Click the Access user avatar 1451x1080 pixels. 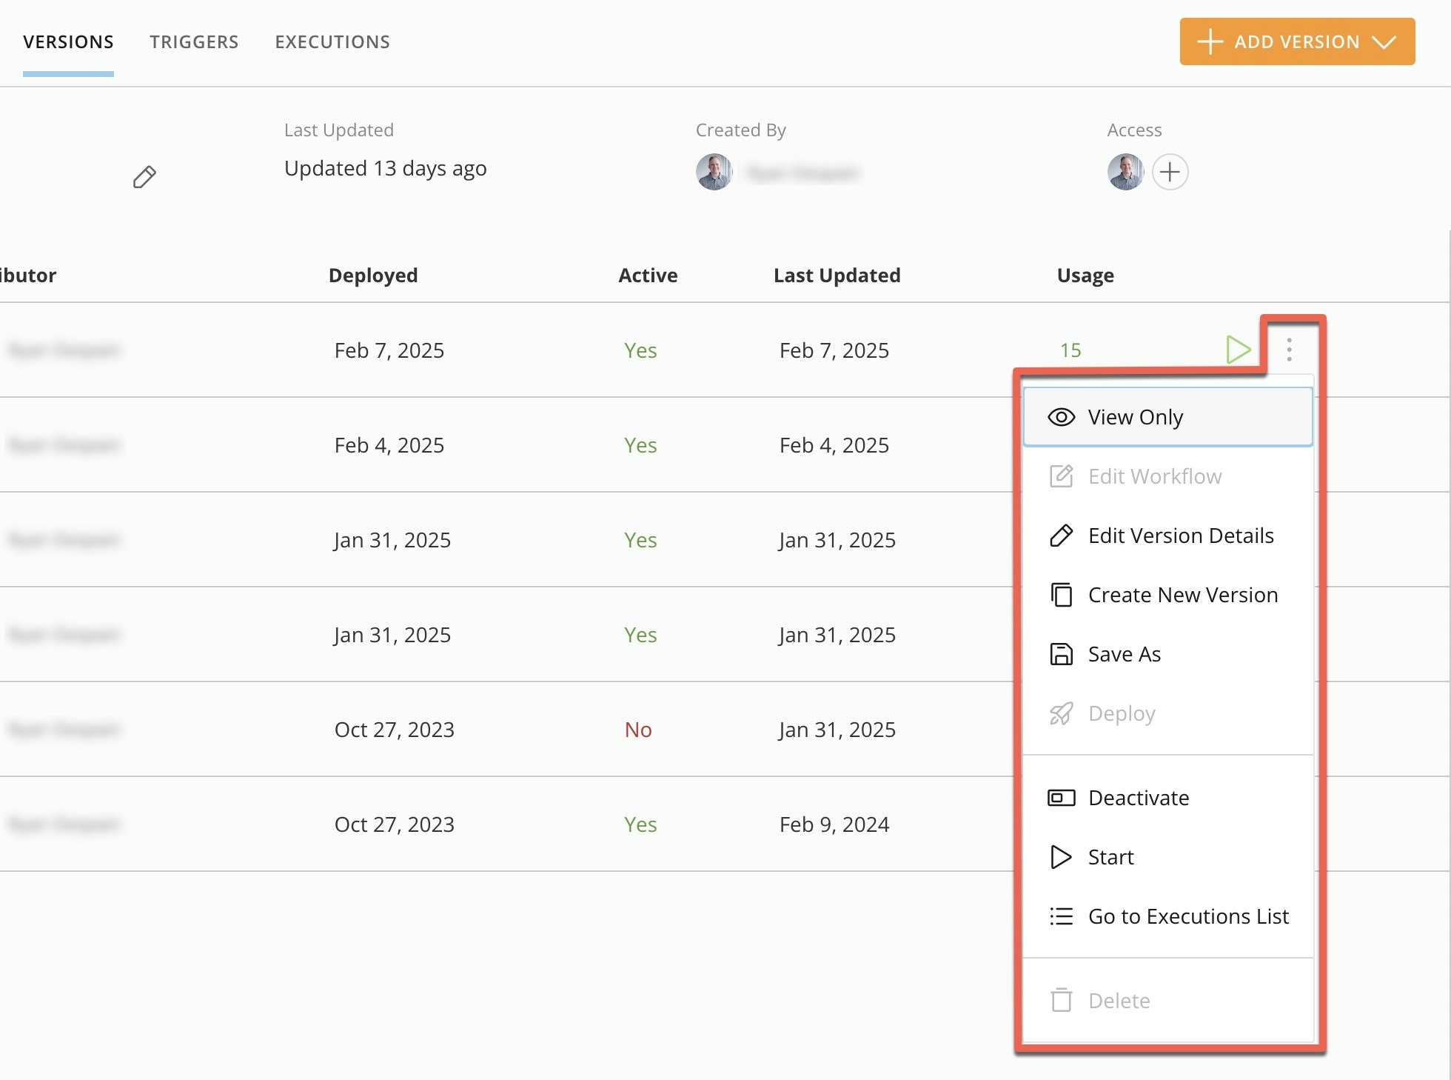[x=1125, y=172]
